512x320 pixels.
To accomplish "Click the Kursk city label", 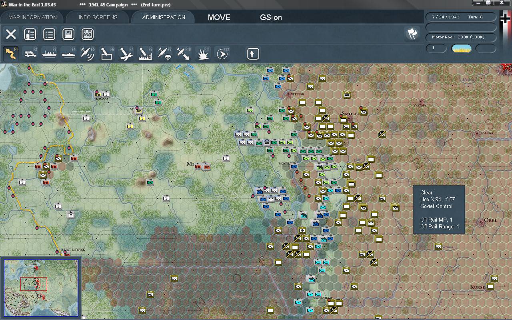I will 477,287.
